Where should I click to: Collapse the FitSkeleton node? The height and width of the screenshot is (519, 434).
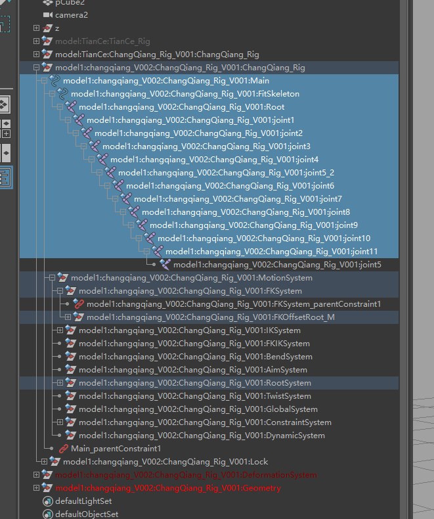[52, 94]
